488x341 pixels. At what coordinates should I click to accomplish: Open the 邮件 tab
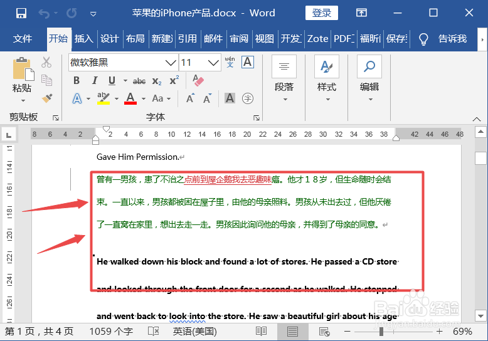(213, 39)
